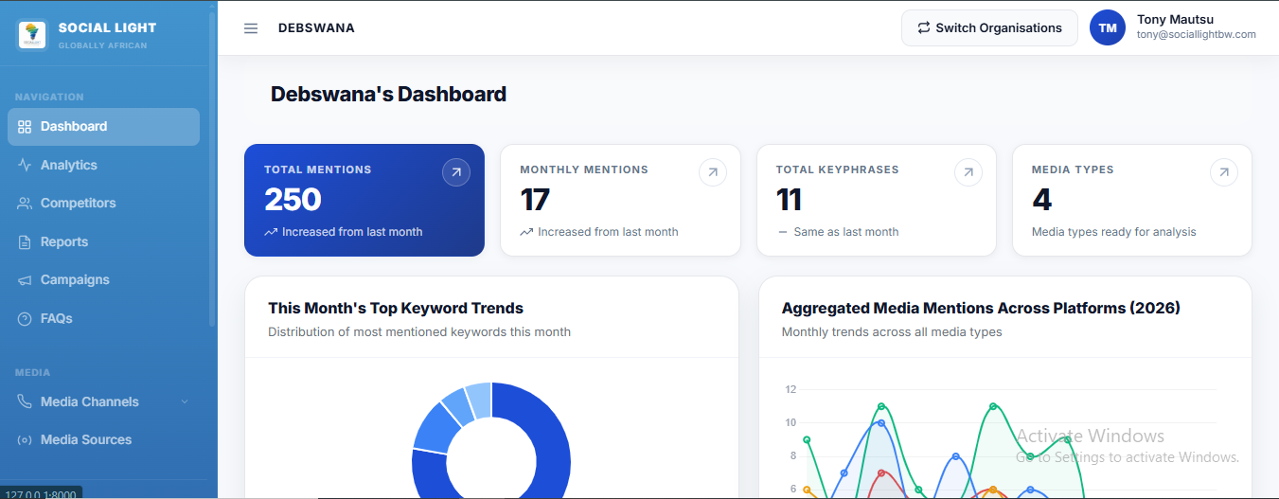Click the 17 monthly mentions value
The image size is (1279, 499).
coord(535,200)
